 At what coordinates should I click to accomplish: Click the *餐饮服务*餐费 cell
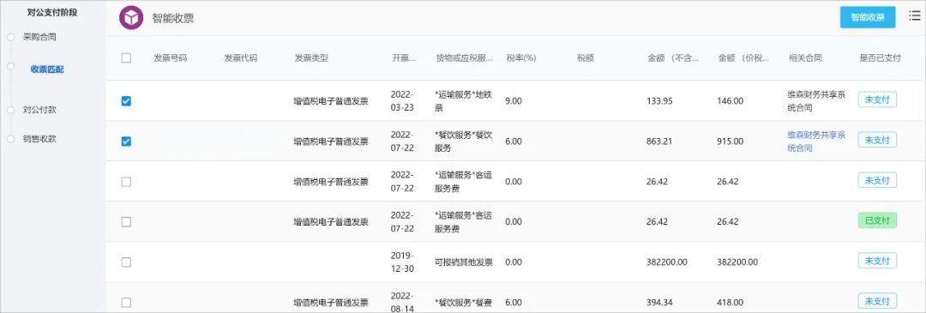point(464,303)
